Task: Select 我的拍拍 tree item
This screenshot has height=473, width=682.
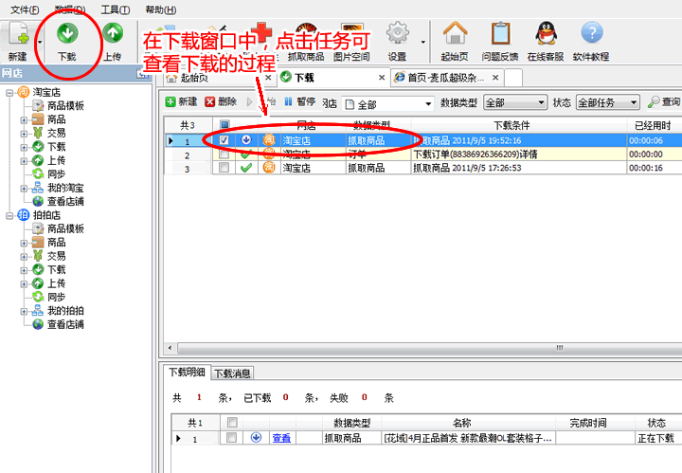Action: [x=65, y=311]
